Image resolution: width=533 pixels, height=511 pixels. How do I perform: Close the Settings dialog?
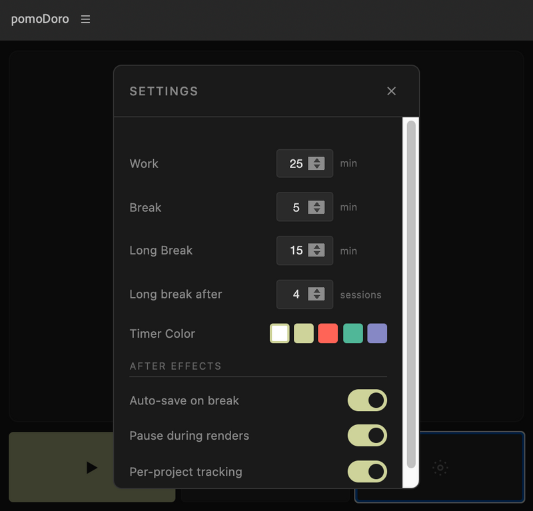pos(391,91)
